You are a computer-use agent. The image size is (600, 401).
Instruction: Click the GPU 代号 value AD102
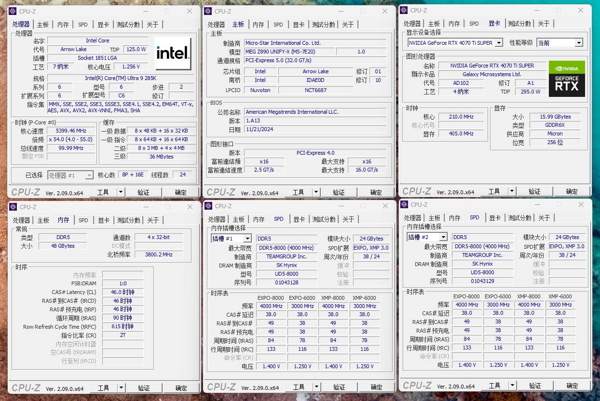click(461, 83)
